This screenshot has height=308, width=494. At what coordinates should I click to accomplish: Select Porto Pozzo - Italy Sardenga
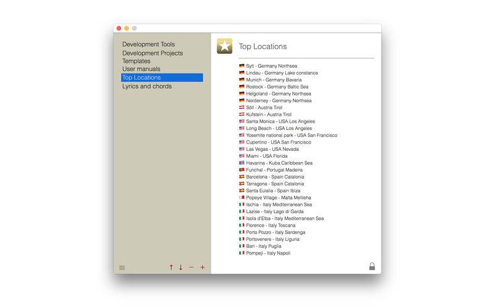275,232
